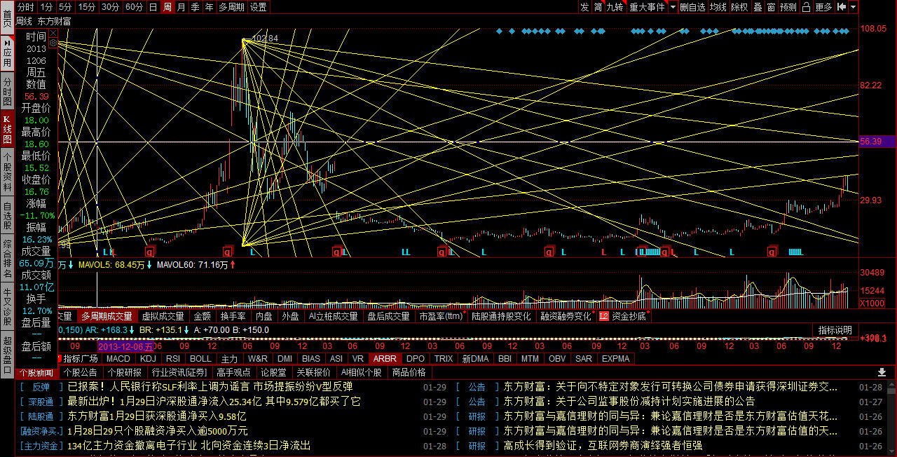Switch chart to 分时 period
The image size is (897, 457).
25,7
